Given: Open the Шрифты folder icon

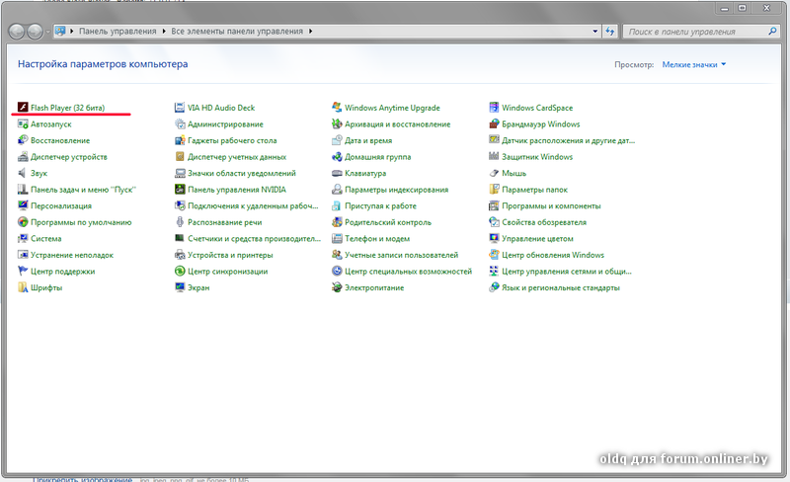Looking at the screenshot, I should pos(23,287).
